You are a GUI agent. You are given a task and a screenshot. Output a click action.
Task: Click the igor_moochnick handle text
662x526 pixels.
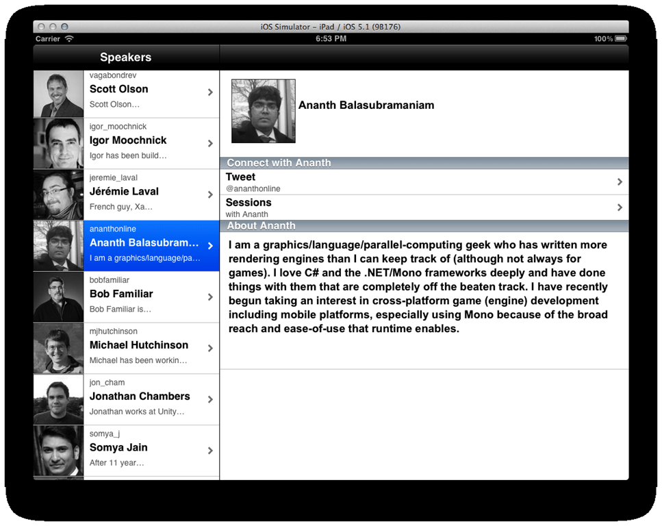point(118,126)
